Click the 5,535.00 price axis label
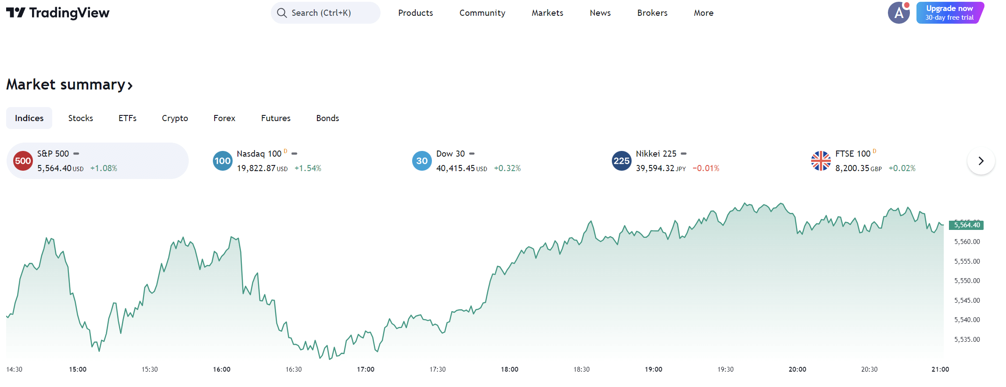 (x=967, y=340)
